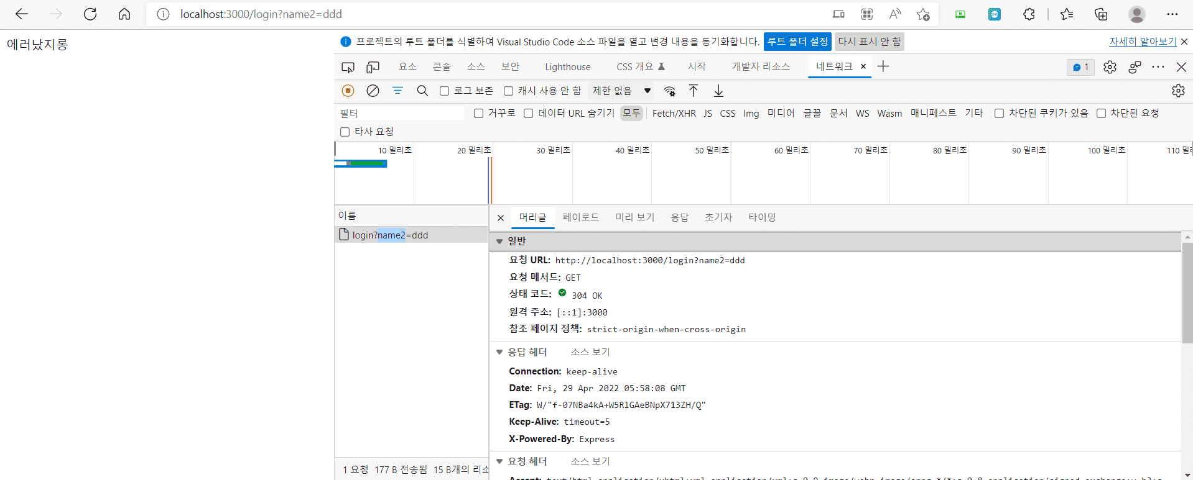The height and width of the screenshot is (480, 1193).
Task: Open Network panel settings gear
Action: [1178, 91]
